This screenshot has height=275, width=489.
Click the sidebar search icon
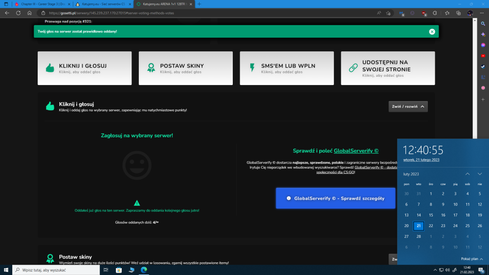click(x=483, y=23)
